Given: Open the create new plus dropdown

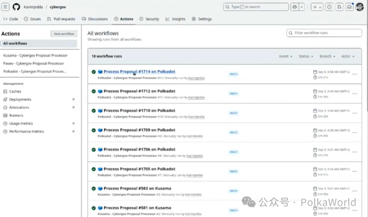Looking at the screenshot, I should tap(317, 7).
